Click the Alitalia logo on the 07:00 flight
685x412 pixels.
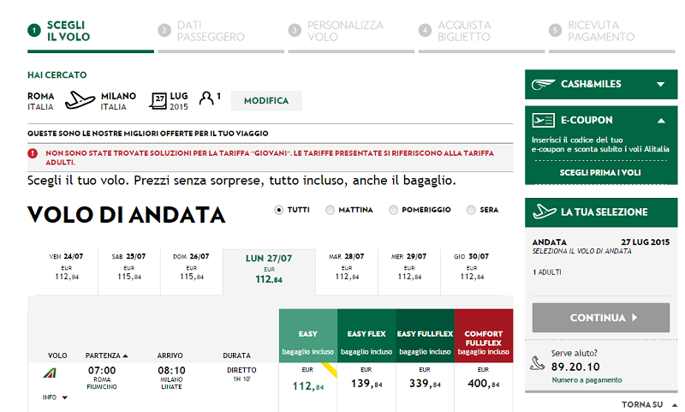(x=50, y=373)
